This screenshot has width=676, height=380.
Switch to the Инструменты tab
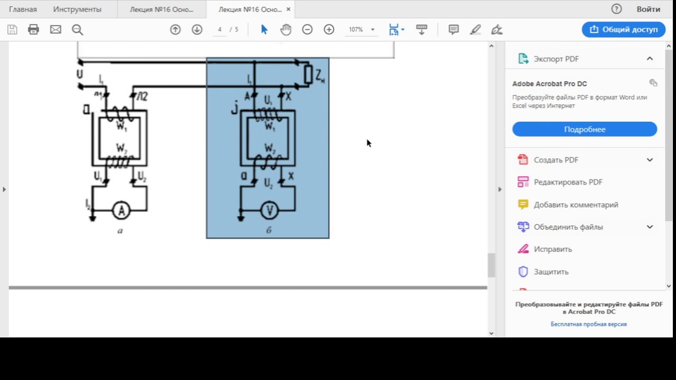pos(77,9)
